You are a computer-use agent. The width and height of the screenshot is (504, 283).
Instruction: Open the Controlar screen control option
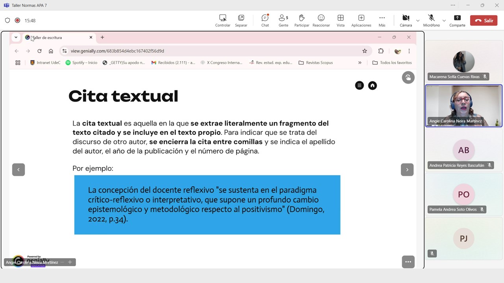pyautogui.click(x=222, y=20)
